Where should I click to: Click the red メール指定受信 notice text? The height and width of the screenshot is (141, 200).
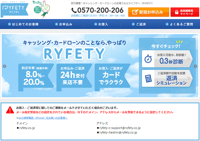95,112
